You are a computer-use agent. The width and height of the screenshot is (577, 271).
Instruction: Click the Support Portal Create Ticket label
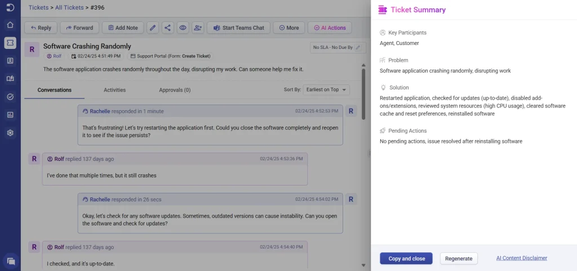(x=171, y=56)
